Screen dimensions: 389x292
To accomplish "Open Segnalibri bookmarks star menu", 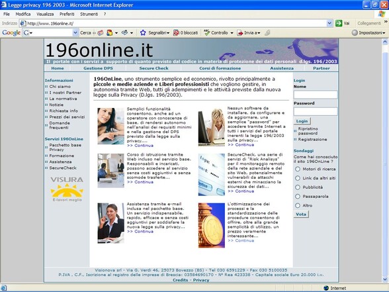I will 143,32.
